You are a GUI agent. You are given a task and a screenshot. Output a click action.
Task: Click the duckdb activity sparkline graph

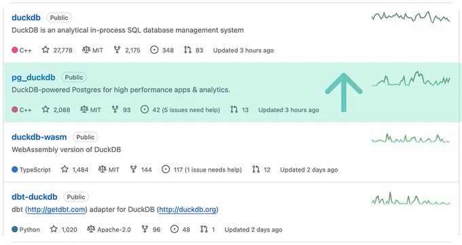pyautogui.click(x=411, y=17)
